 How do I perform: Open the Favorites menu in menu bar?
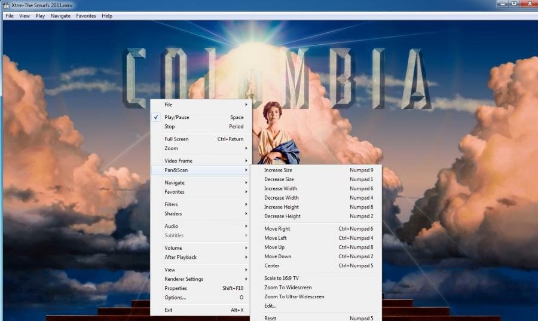coord(86,16)
